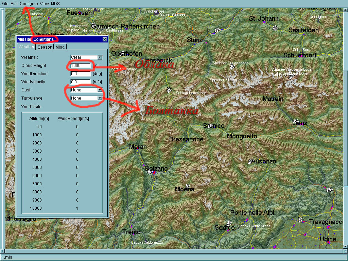Switch to the Misc. tab
348x261 pixels.
(x=60, y=47)
